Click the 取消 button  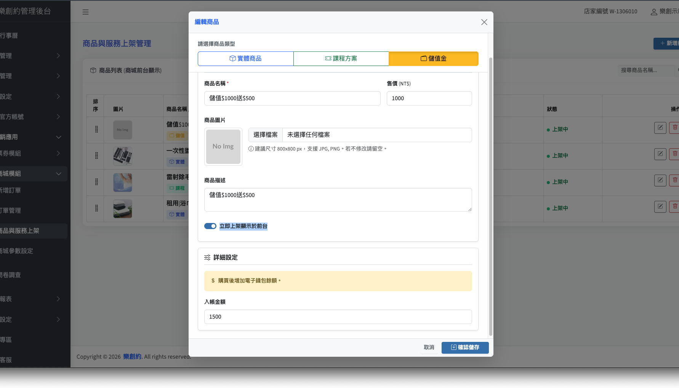(429, 348)
